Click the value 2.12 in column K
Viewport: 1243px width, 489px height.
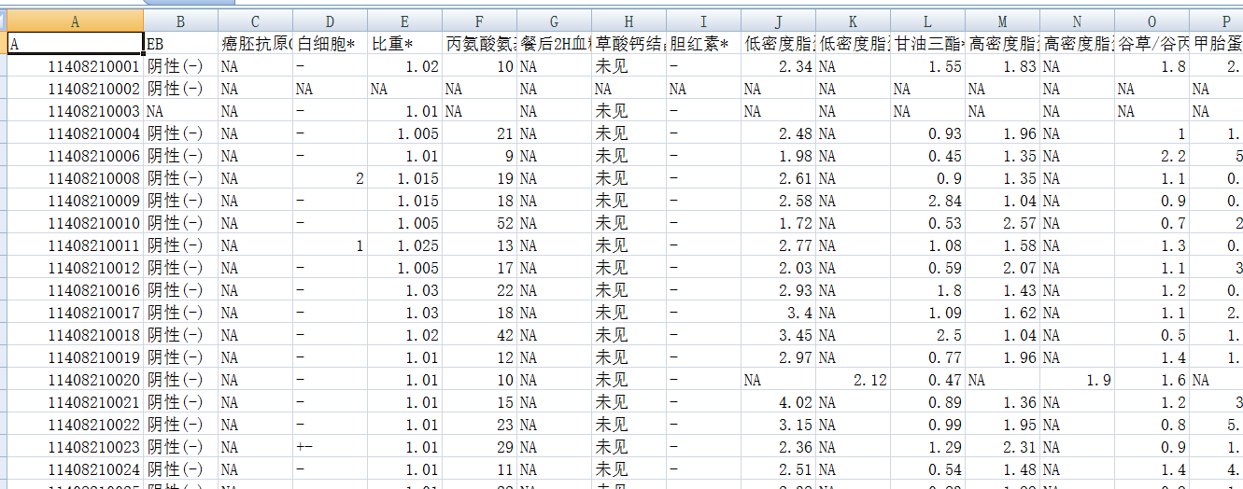[x=853, y=380]
